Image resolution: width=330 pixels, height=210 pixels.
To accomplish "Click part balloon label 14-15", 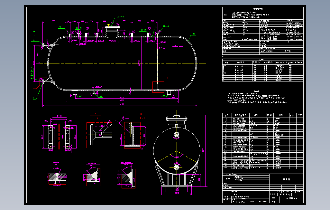I will click(143, 30).
